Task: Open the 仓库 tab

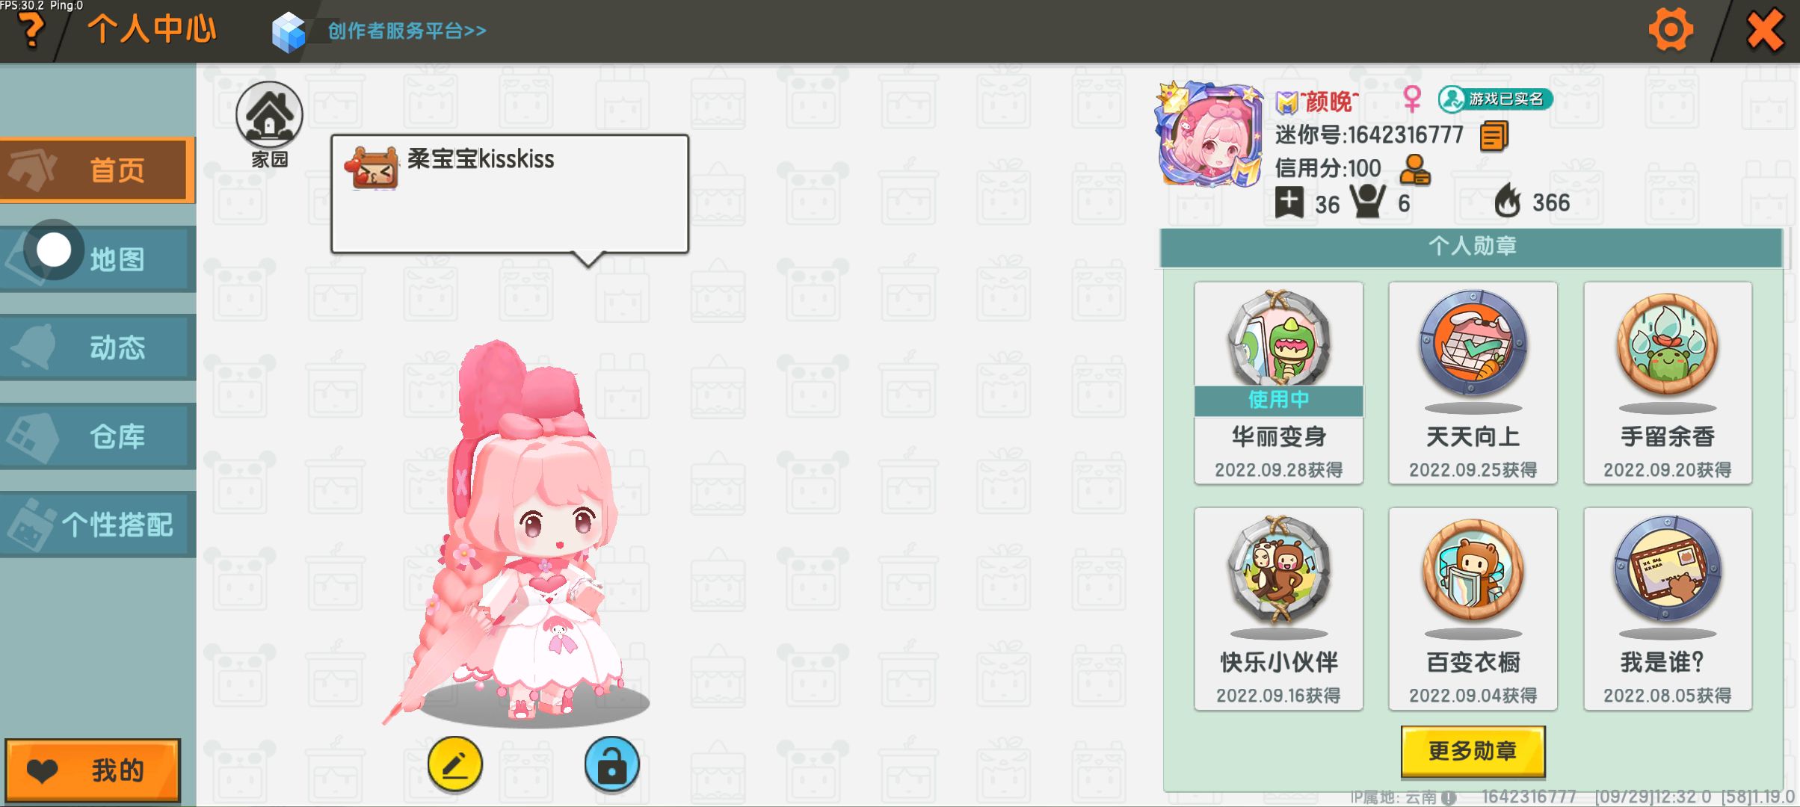Action: pyautogui.click(x=98, y=436)
